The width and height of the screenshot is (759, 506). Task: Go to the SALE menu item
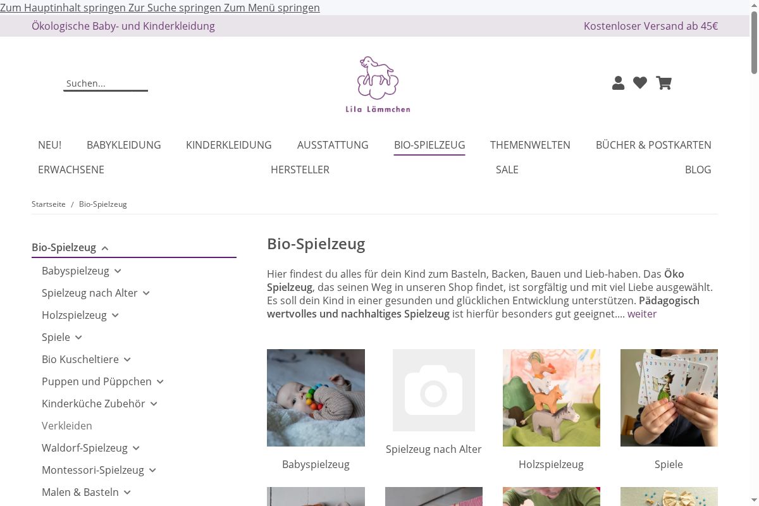pos(507,170)
